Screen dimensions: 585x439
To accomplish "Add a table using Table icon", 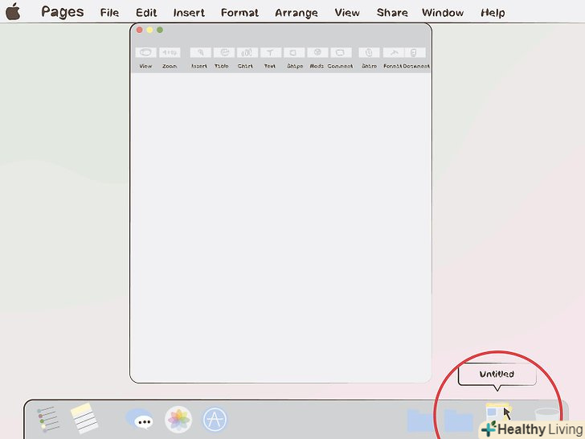I will click(224, 52).
